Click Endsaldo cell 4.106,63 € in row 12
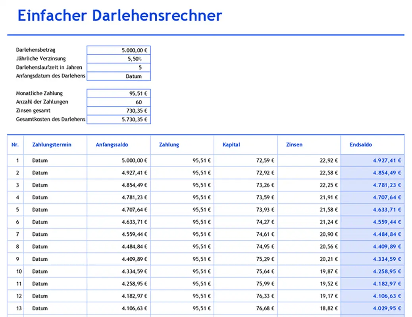Viewport: 412px width, 317px height. click(373, 296)
